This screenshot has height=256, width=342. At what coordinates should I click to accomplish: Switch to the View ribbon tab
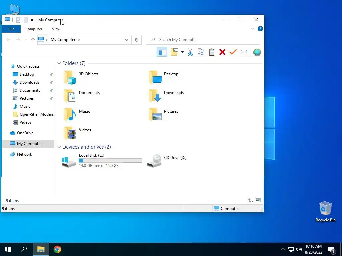click(56, 29)
